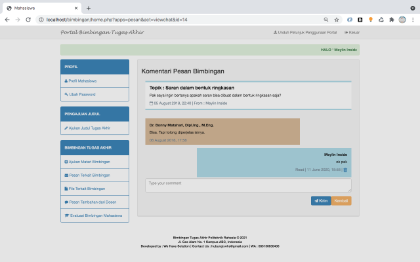Image resolution: width=420 pixels, height=262 pixels.
Task: Open the Chrome extensions puzzle icon
Action: [x=392, y=20]
